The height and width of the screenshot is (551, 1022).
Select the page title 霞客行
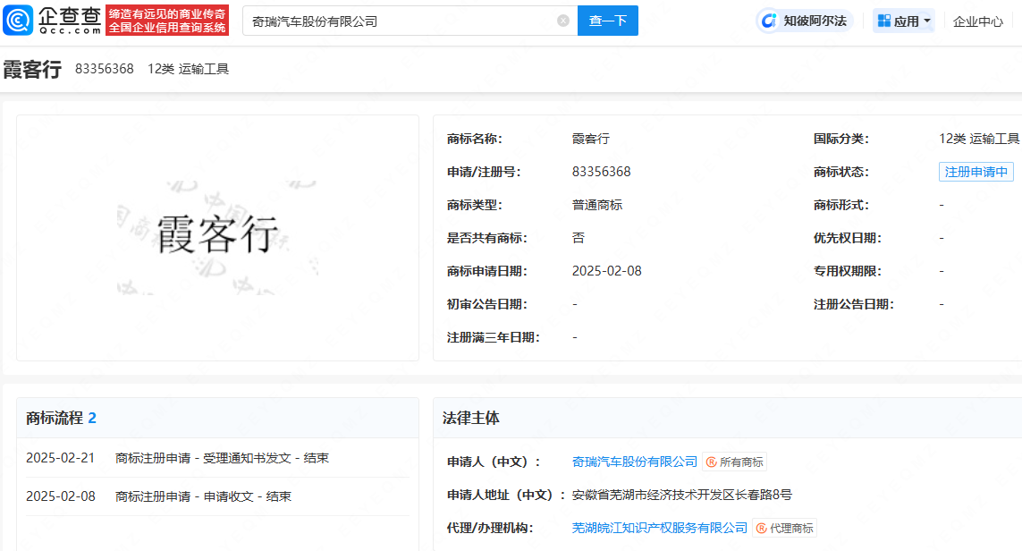pyautogui.click(x=32, y=69)
